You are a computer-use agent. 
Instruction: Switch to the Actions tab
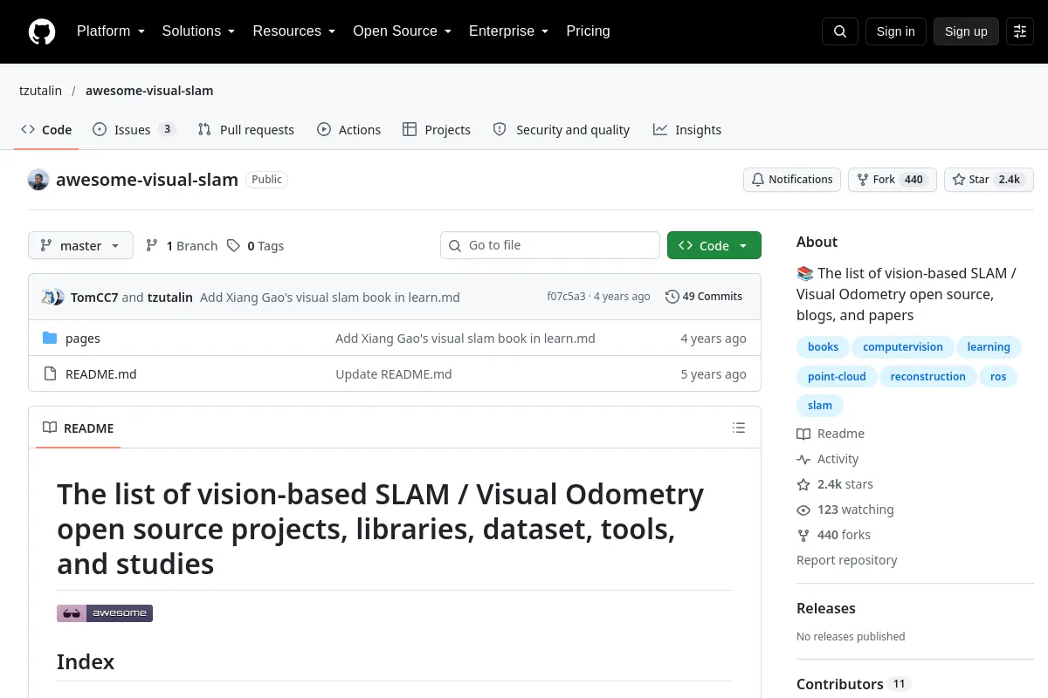pos(348,130)
